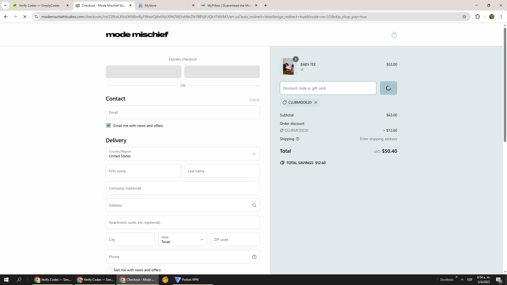Image resolution: width=507 pixels, height=285 pixels.
Task: Click the Log in link
Action: coord(255,99)
